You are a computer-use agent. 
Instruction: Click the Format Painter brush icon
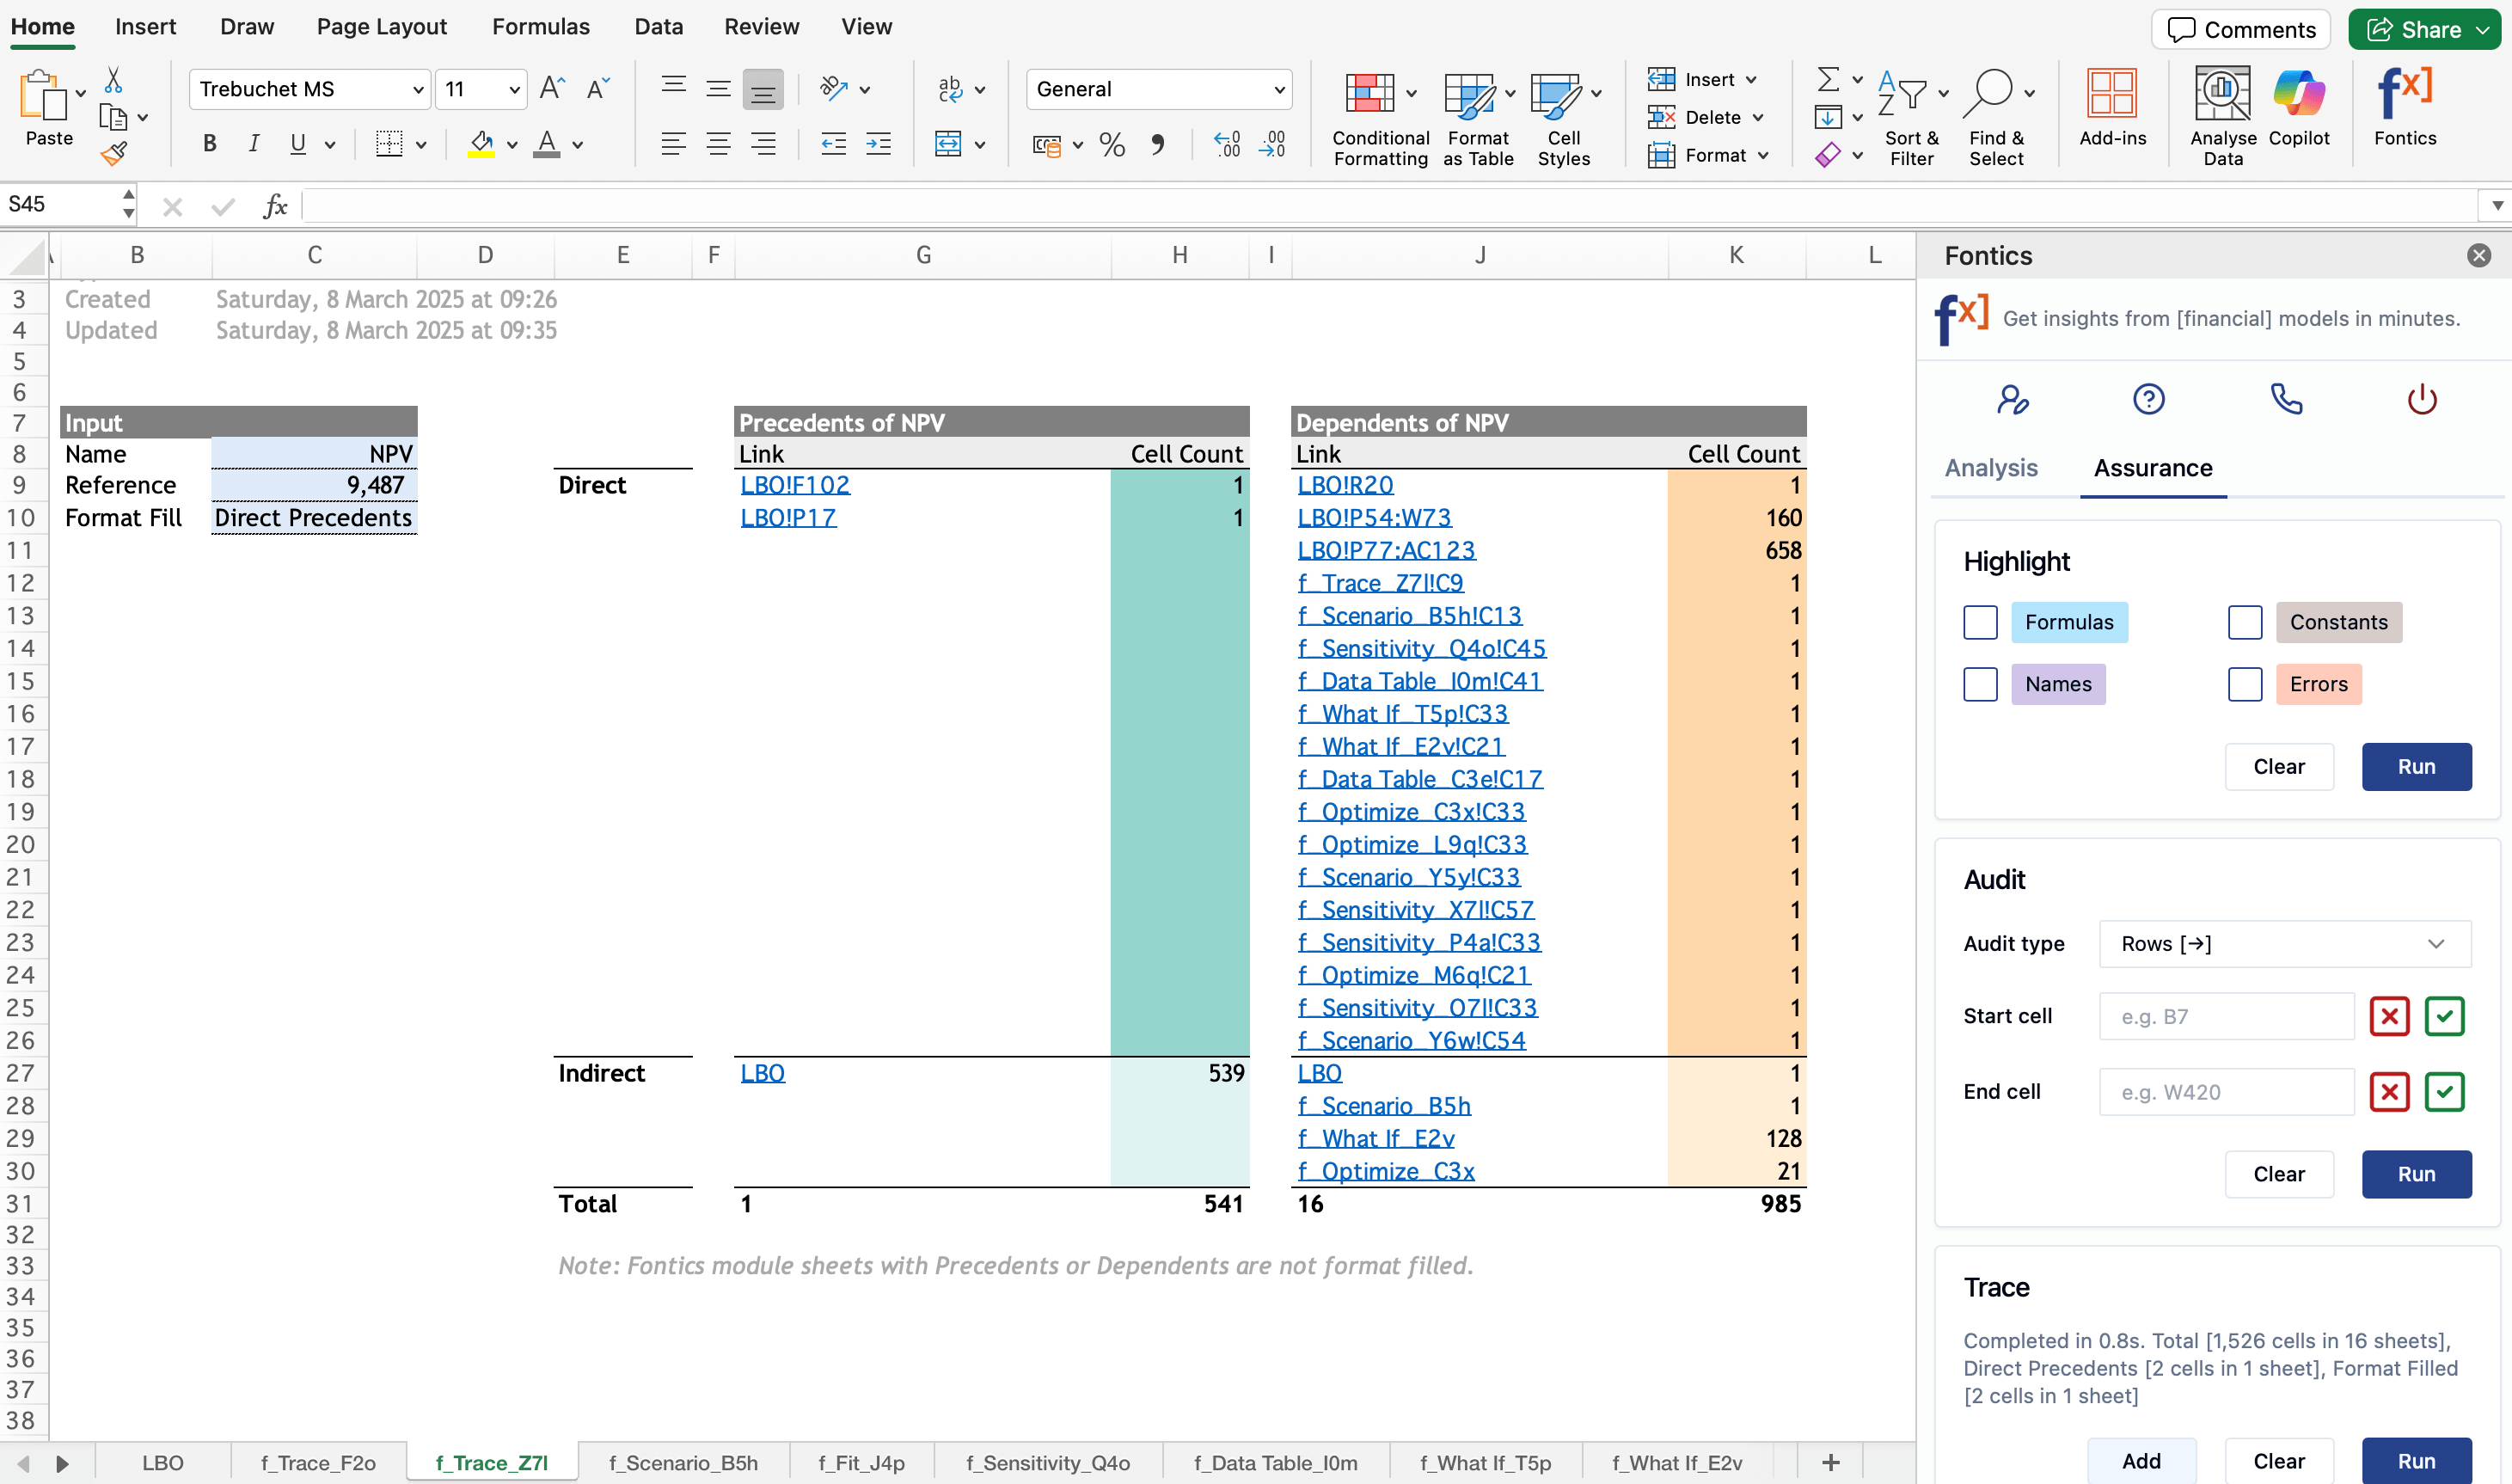pos(114,154)
